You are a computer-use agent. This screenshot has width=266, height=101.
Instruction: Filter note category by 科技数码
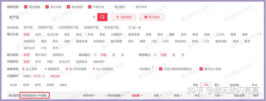coord(99,41)
